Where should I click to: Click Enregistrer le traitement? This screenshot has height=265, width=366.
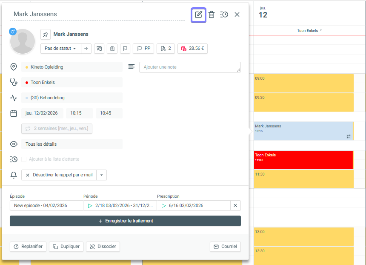click(125, 221)
